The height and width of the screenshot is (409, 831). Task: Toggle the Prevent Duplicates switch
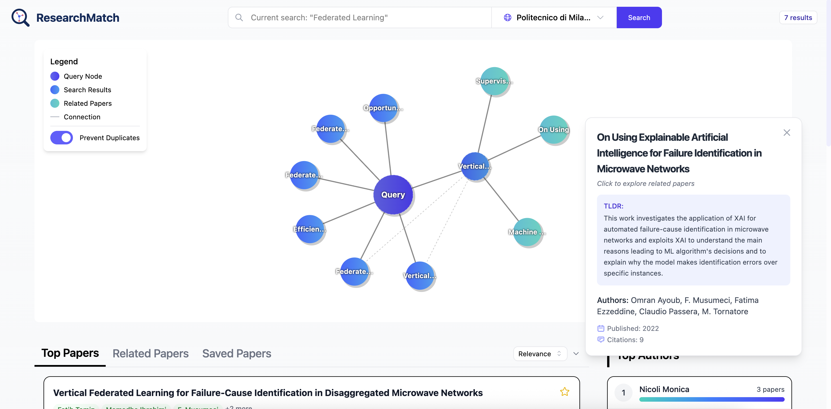(62, 138)
